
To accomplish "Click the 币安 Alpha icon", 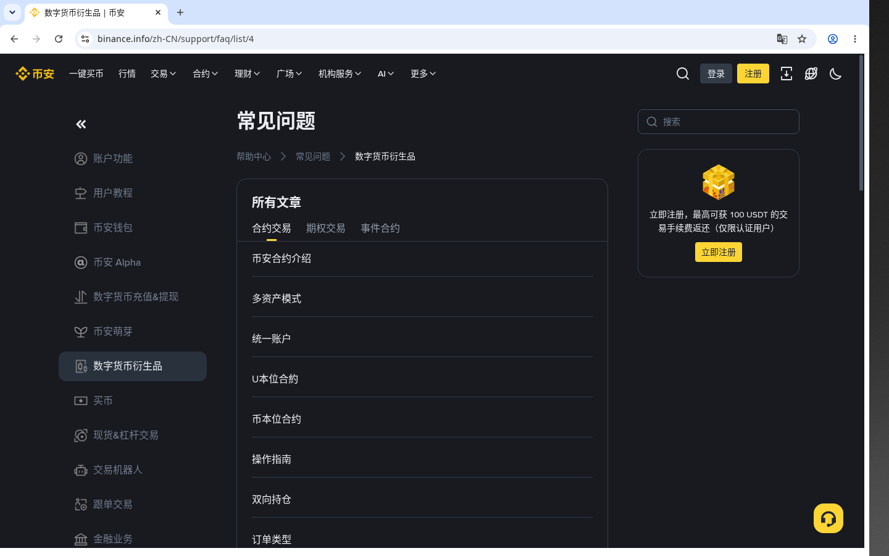I will (81, 263).
